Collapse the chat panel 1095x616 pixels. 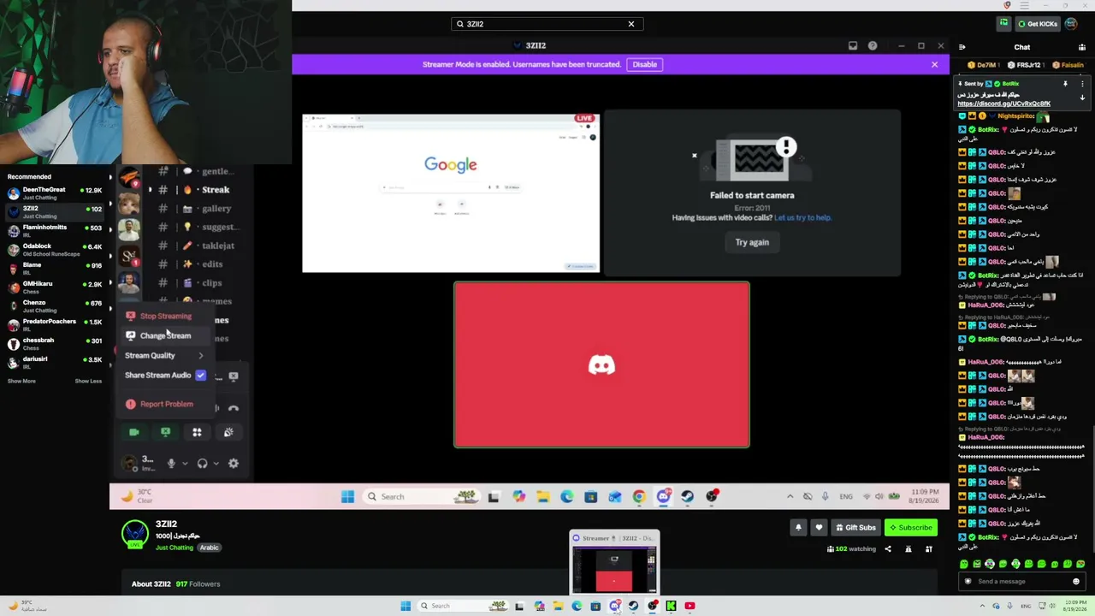click(962, 48)
